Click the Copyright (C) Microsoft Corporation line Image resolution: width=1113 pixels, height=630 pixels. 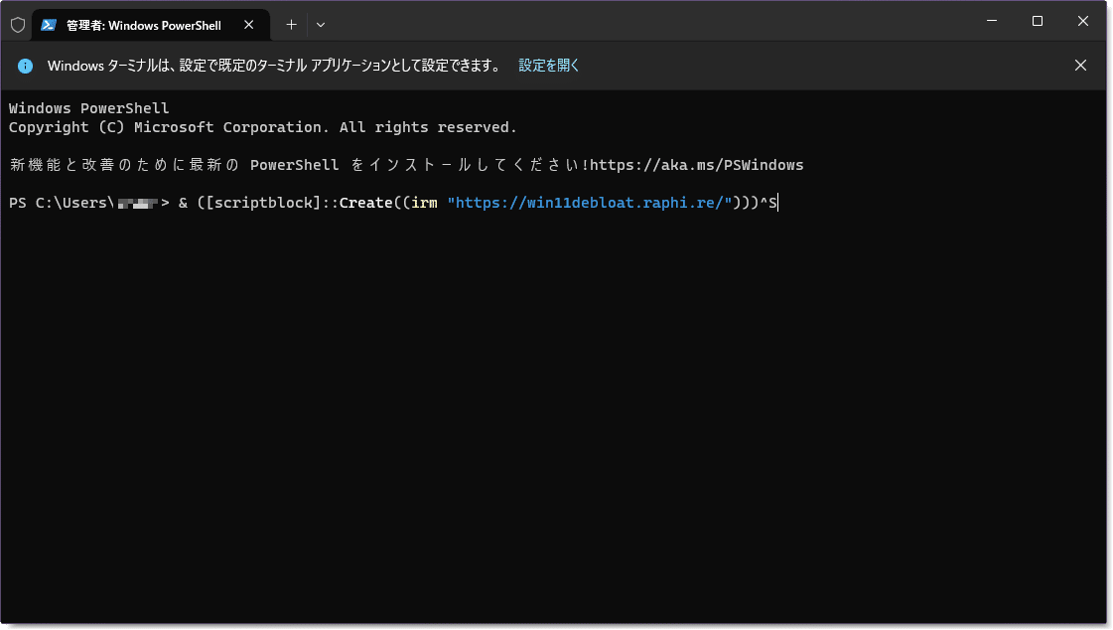tap(263, 127)
